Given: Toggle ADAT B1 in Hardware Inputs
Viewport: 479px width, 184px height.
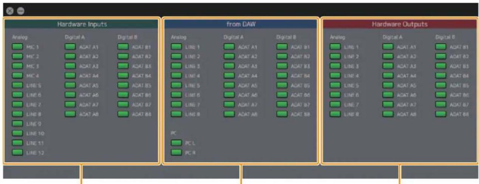Looking at the screenshot, I should click(x=123, y=47).
